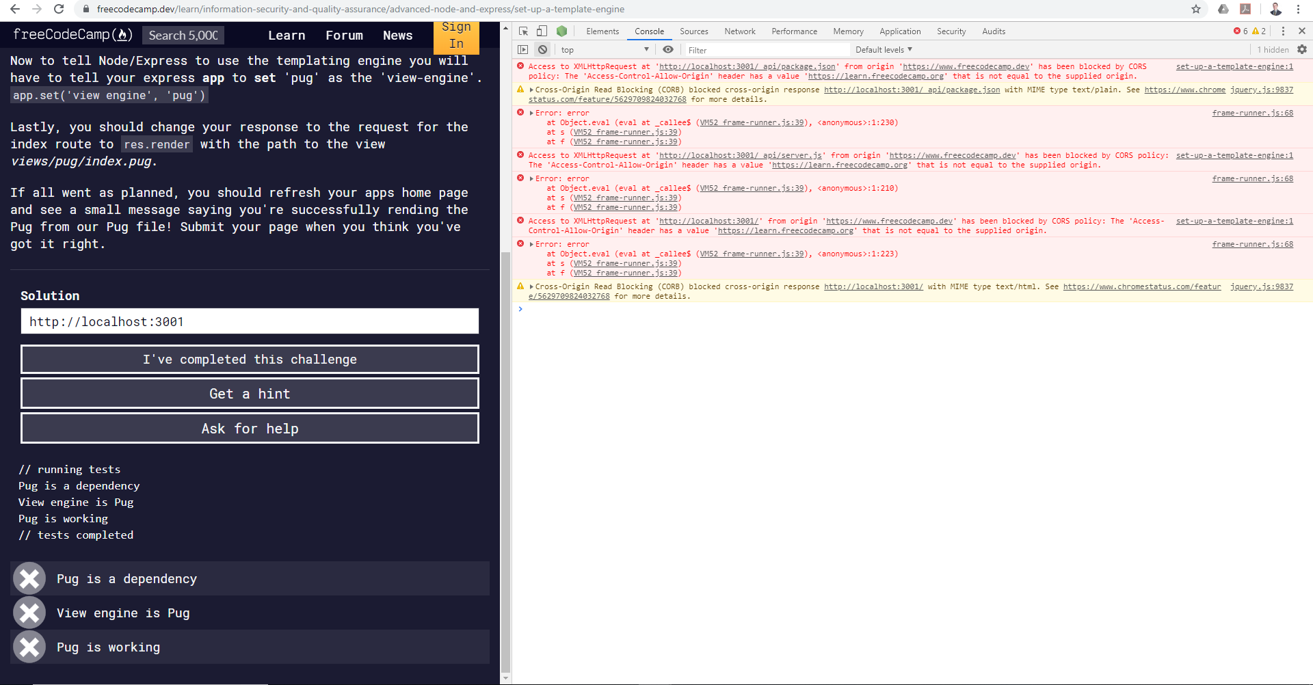The image size is (1313, 685).
Task: Open the Performance tab
Action: click(794, 31)
